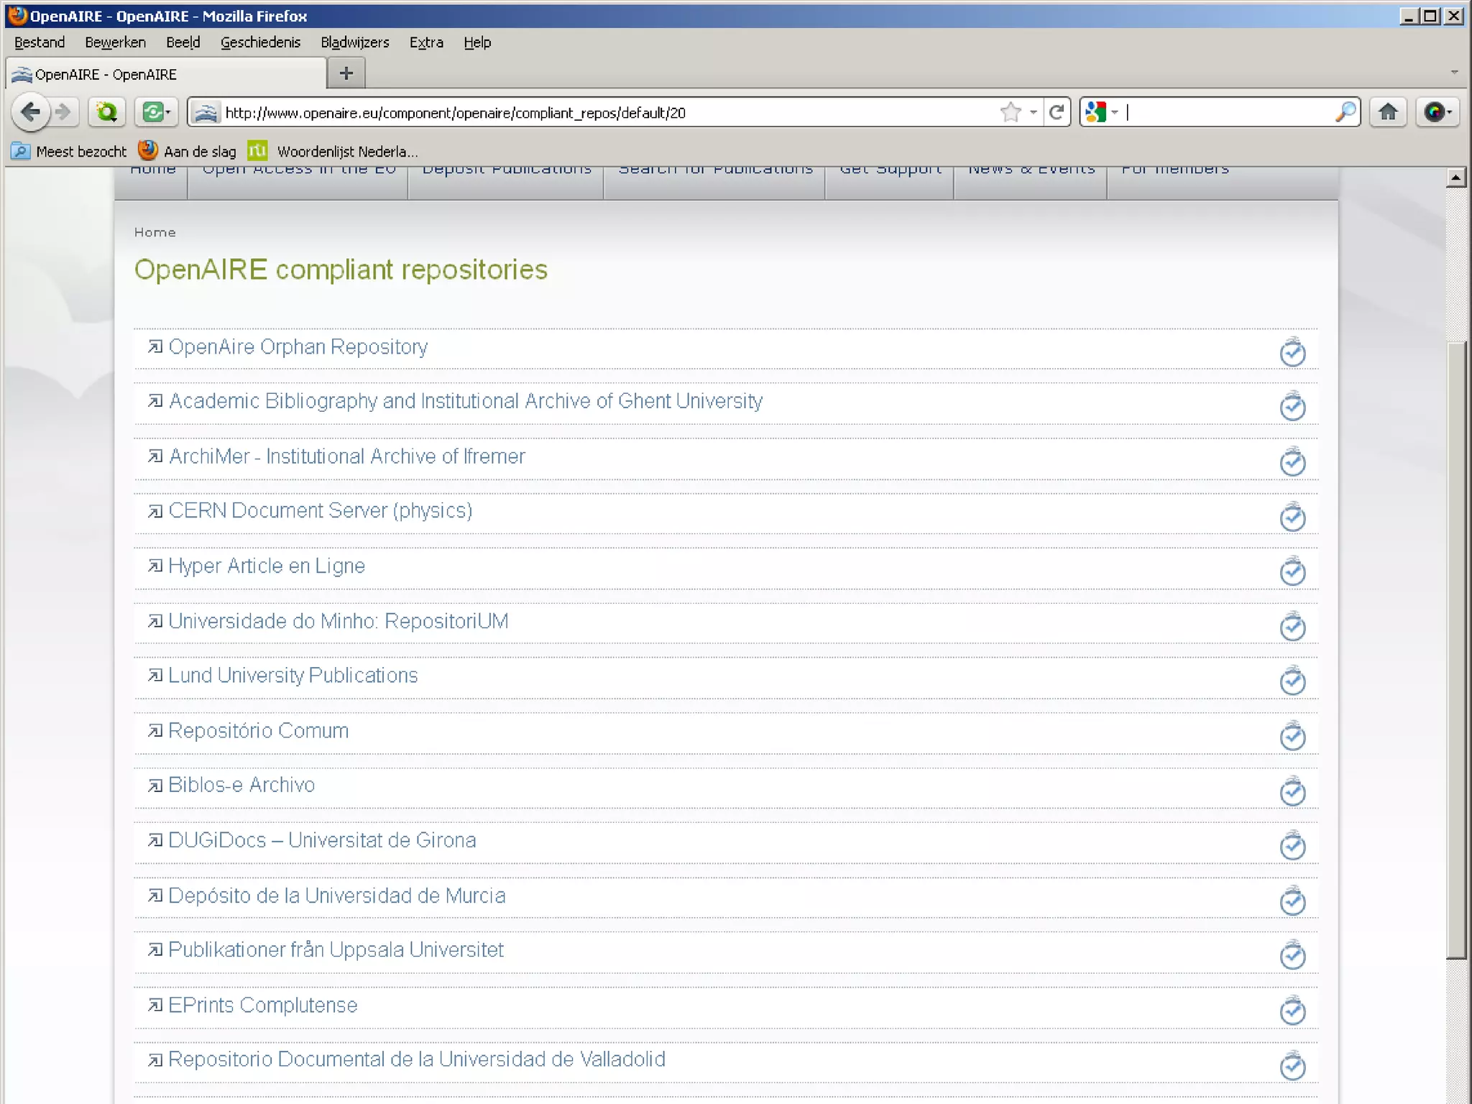This screenshot has height=1104, width=1472.
Task: Click the round dark add-on toolbar icon
Action: (x=1437, y=112)
